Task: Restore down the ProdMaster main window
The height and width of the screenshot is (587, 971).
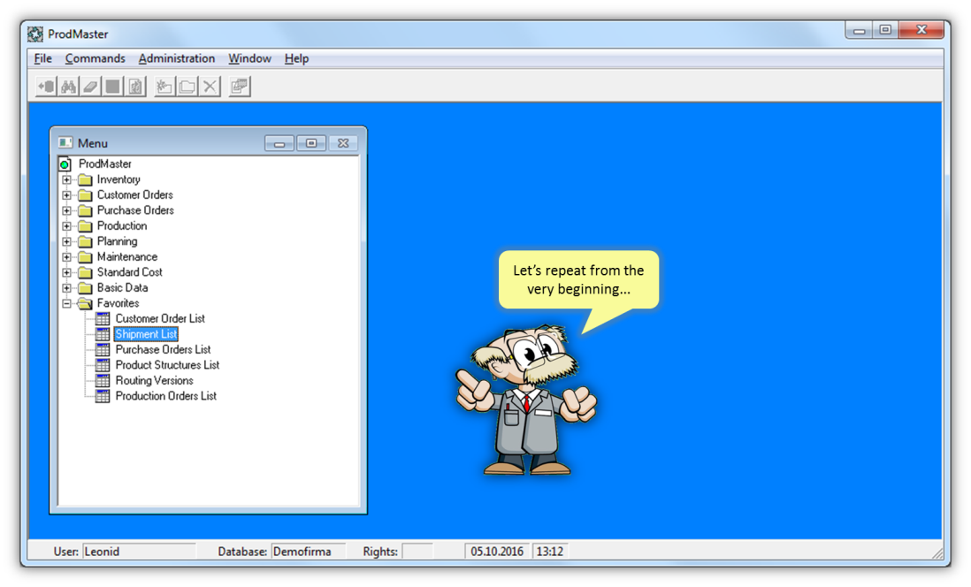Action: pos(885,30)
